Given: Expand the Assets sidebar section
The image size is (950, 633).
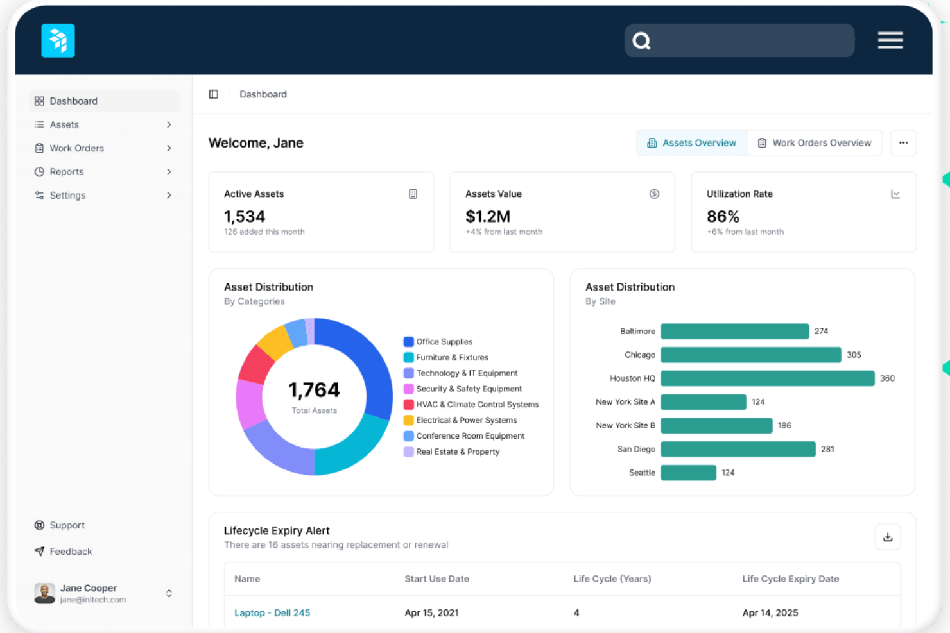Looking at the screenshot, I should (169, 124).
